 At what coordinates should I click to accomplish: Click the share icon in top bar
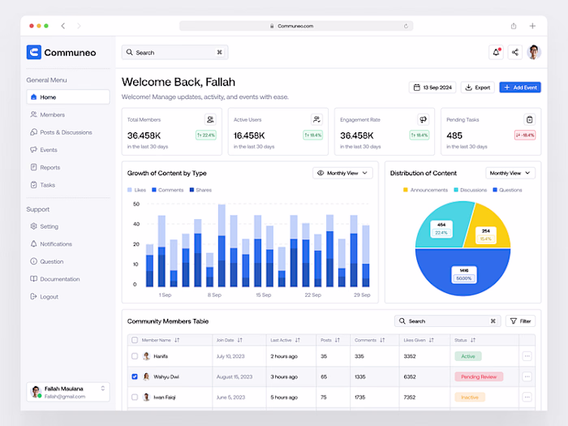click(x=514, y=52)
